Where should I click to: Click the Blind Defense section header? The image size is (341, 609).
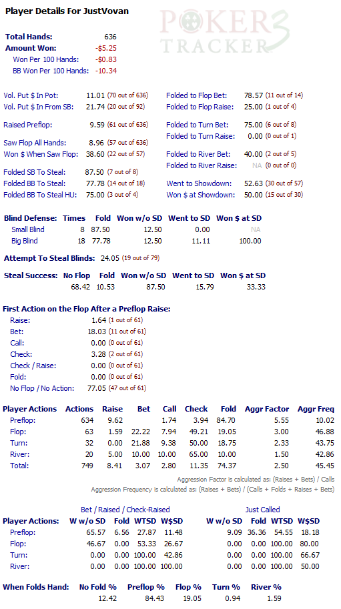[30, 218]
